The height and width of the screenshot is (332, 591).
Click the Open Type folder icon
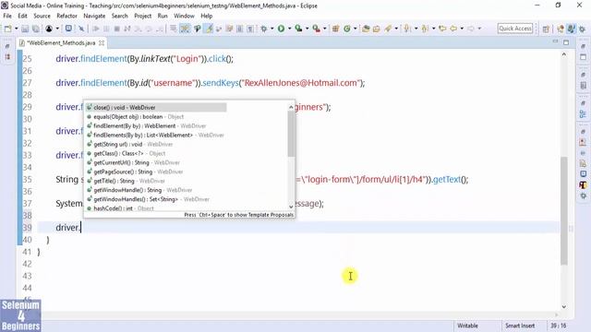[366, 29]
